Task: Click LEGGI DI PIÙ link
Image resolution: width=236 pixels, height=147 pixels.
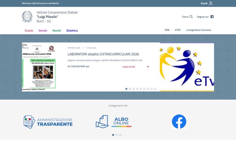Action: [128, 67]
